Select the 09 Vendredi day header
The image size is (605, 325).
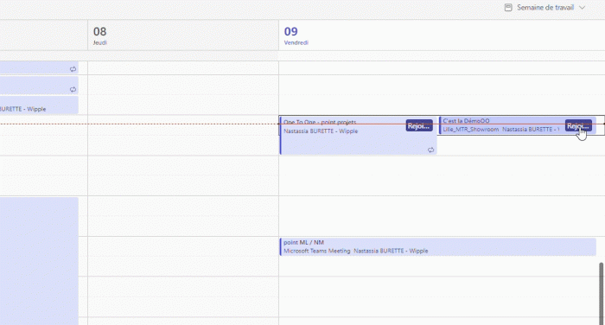(x=442, y=35)
